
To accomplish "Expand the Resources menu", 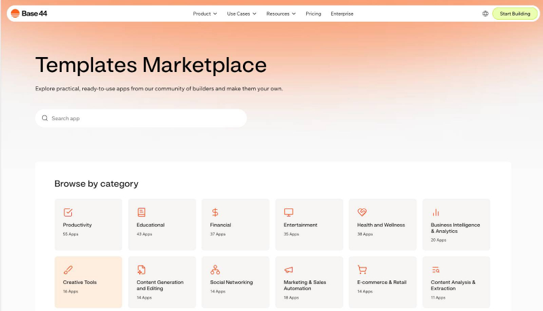I will 281,14.
